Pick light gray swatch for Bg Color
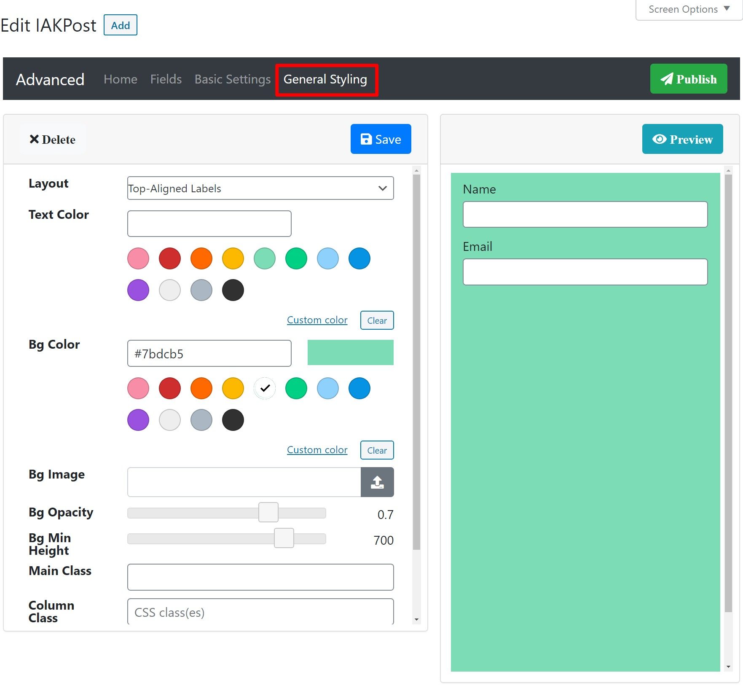This screenshot has height=691, width=743. [170, 420]
